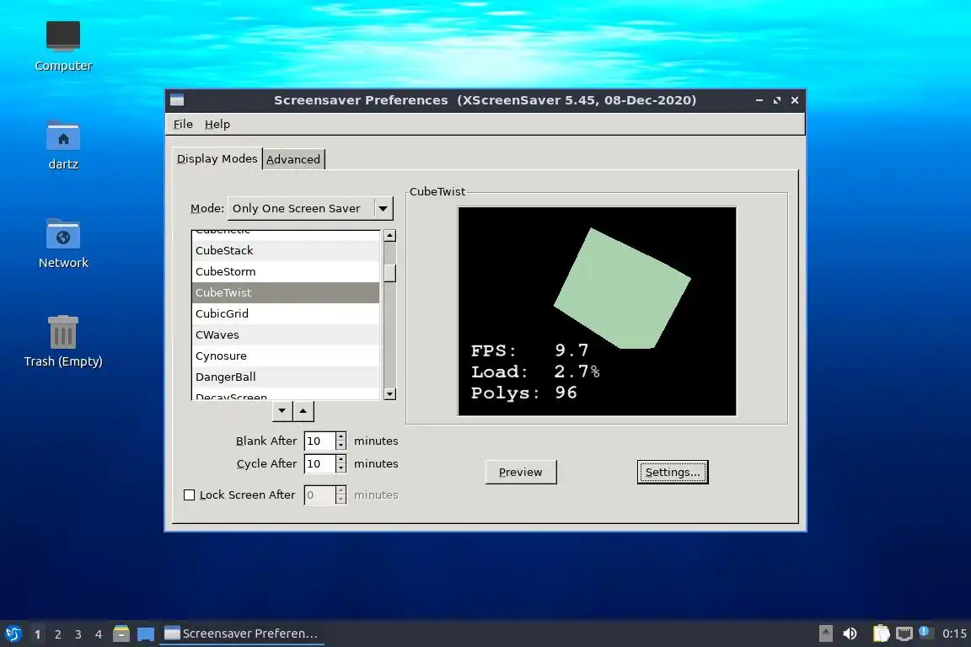Click scrollbar up arrow in screensaver list

389,235
